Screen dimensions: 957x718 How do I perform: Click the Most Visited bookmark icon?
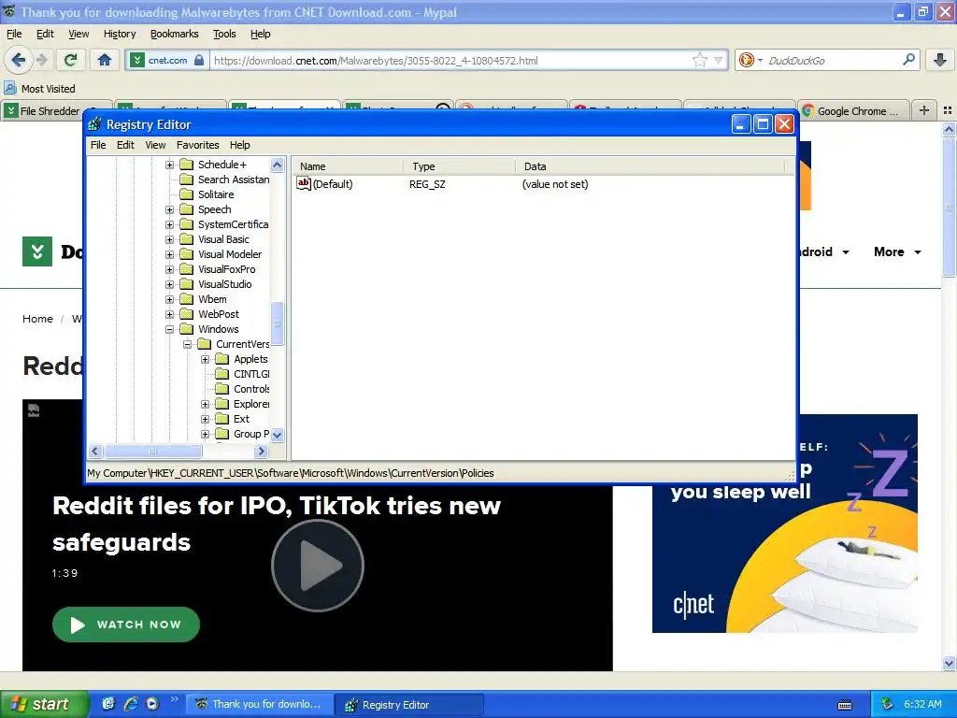coord(10,89)
